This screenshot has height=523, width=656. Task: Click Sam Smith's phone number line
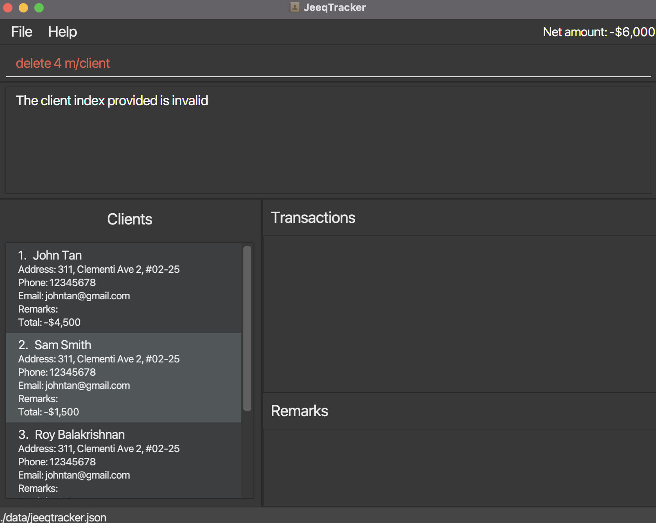click(x=57, y=372)
